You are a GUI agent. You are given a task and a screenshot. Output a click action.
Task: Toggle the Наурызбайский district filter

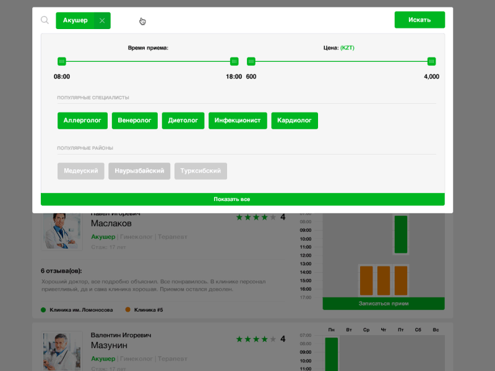(x=139, y=171)
